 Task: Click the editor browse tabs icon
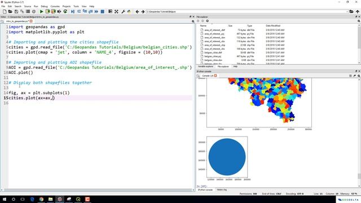(x=2, y=21)
